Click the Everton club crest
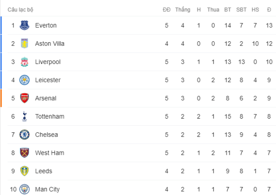 [25, 25]
